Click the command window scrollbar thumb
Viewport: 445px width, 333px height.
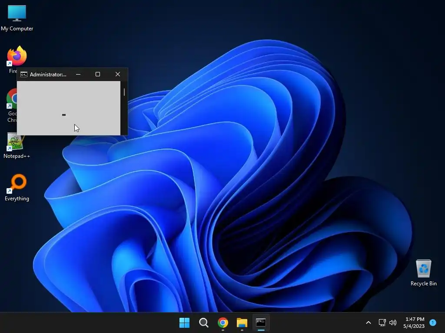click(x=124, y=92)
